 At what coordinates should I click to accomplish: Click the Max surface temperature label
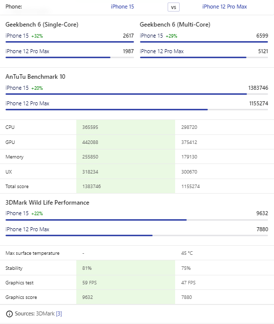tap(33, 253)
